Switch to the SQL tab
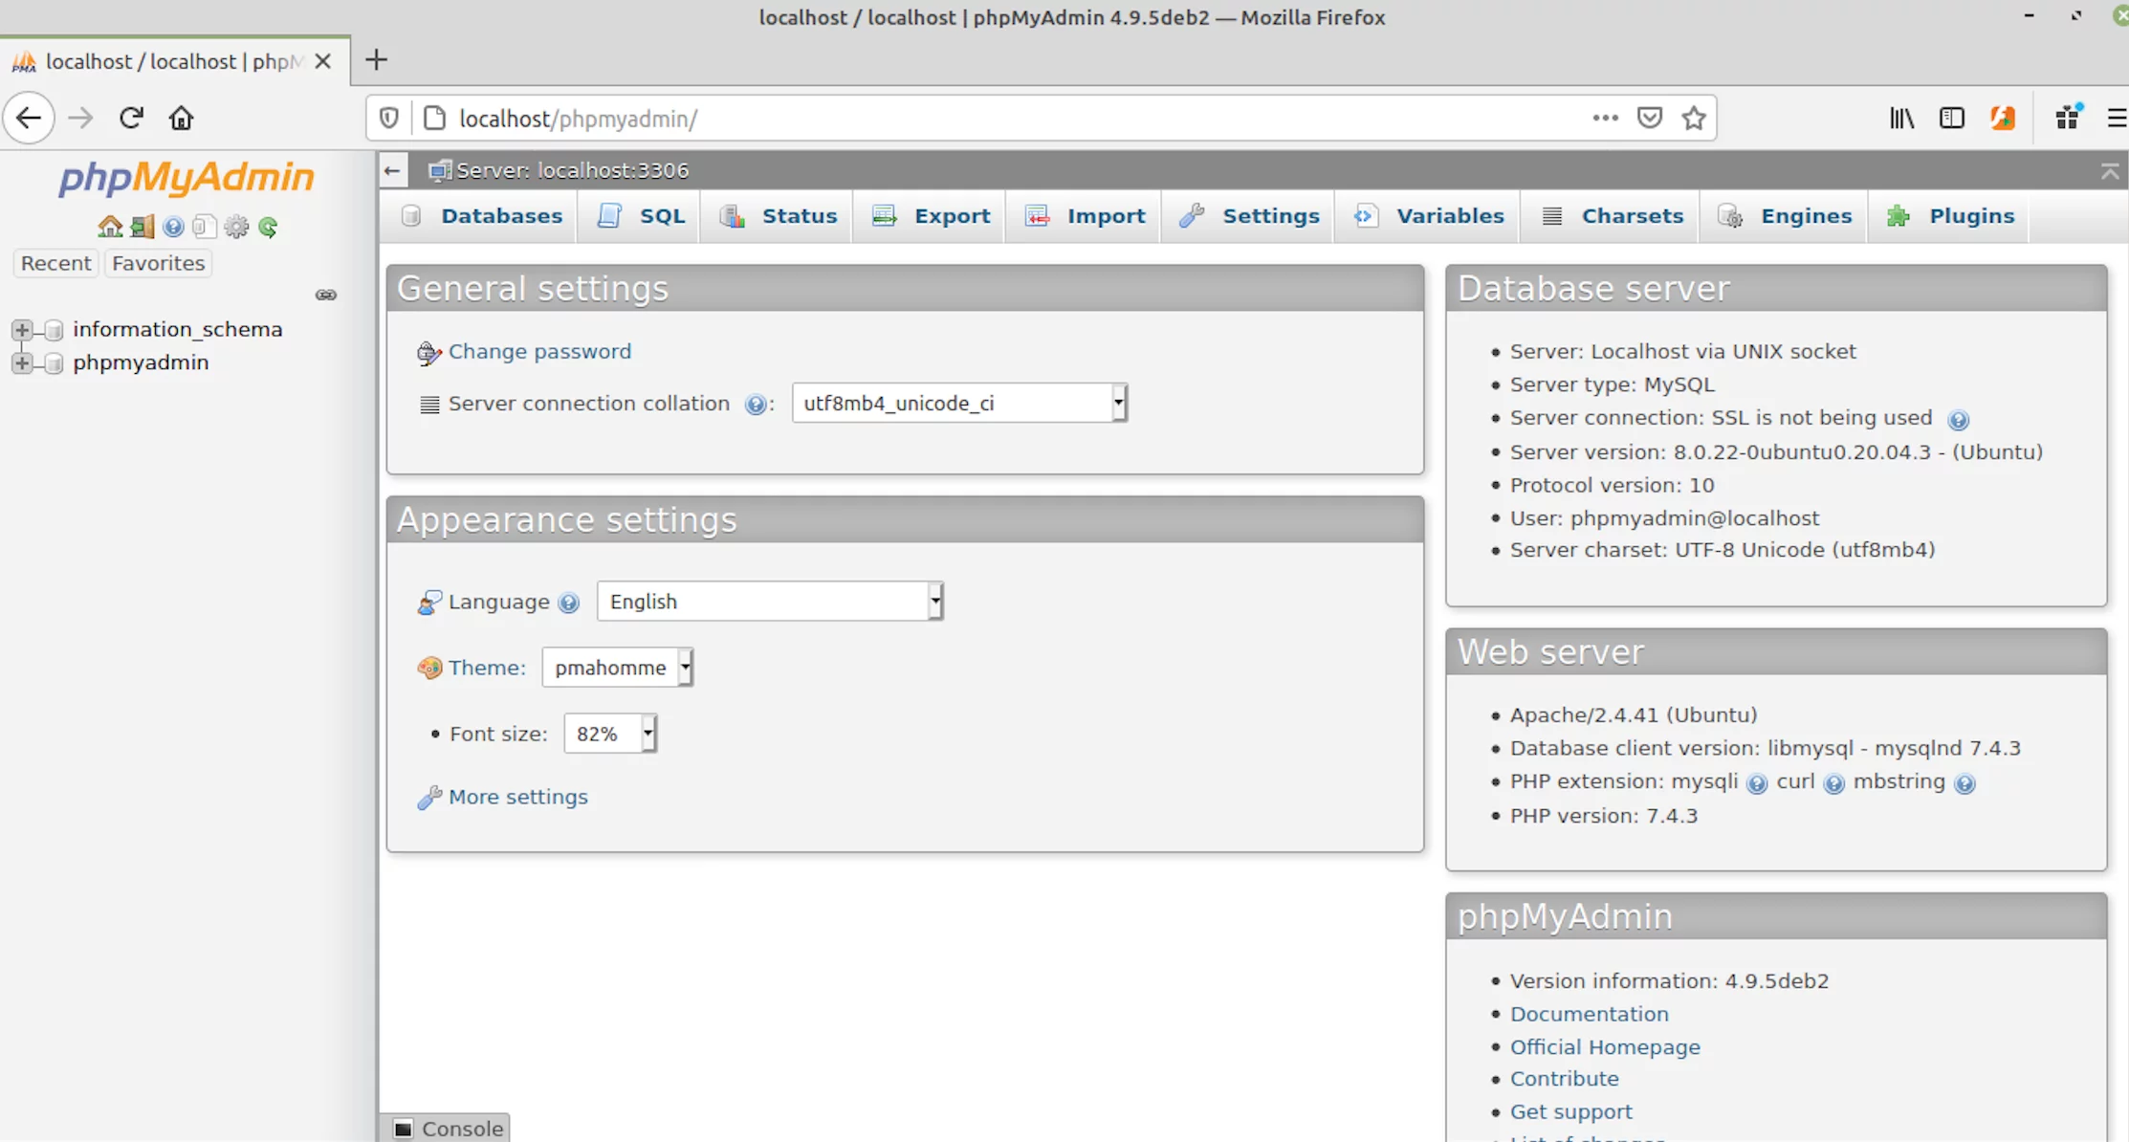 (642, 216)
